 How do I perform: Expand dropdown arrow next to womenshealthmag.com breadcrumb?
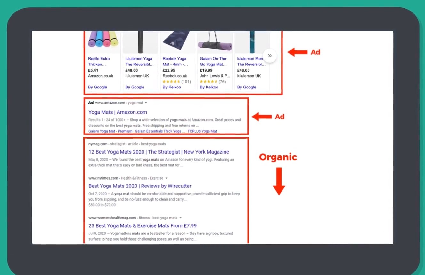(180, 218)
